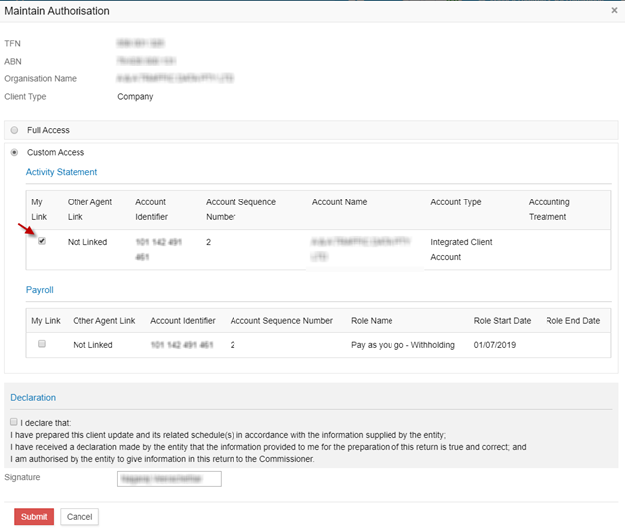Click the Account Name column header
The width and height of the screenshot is (625, 530).
339,202
